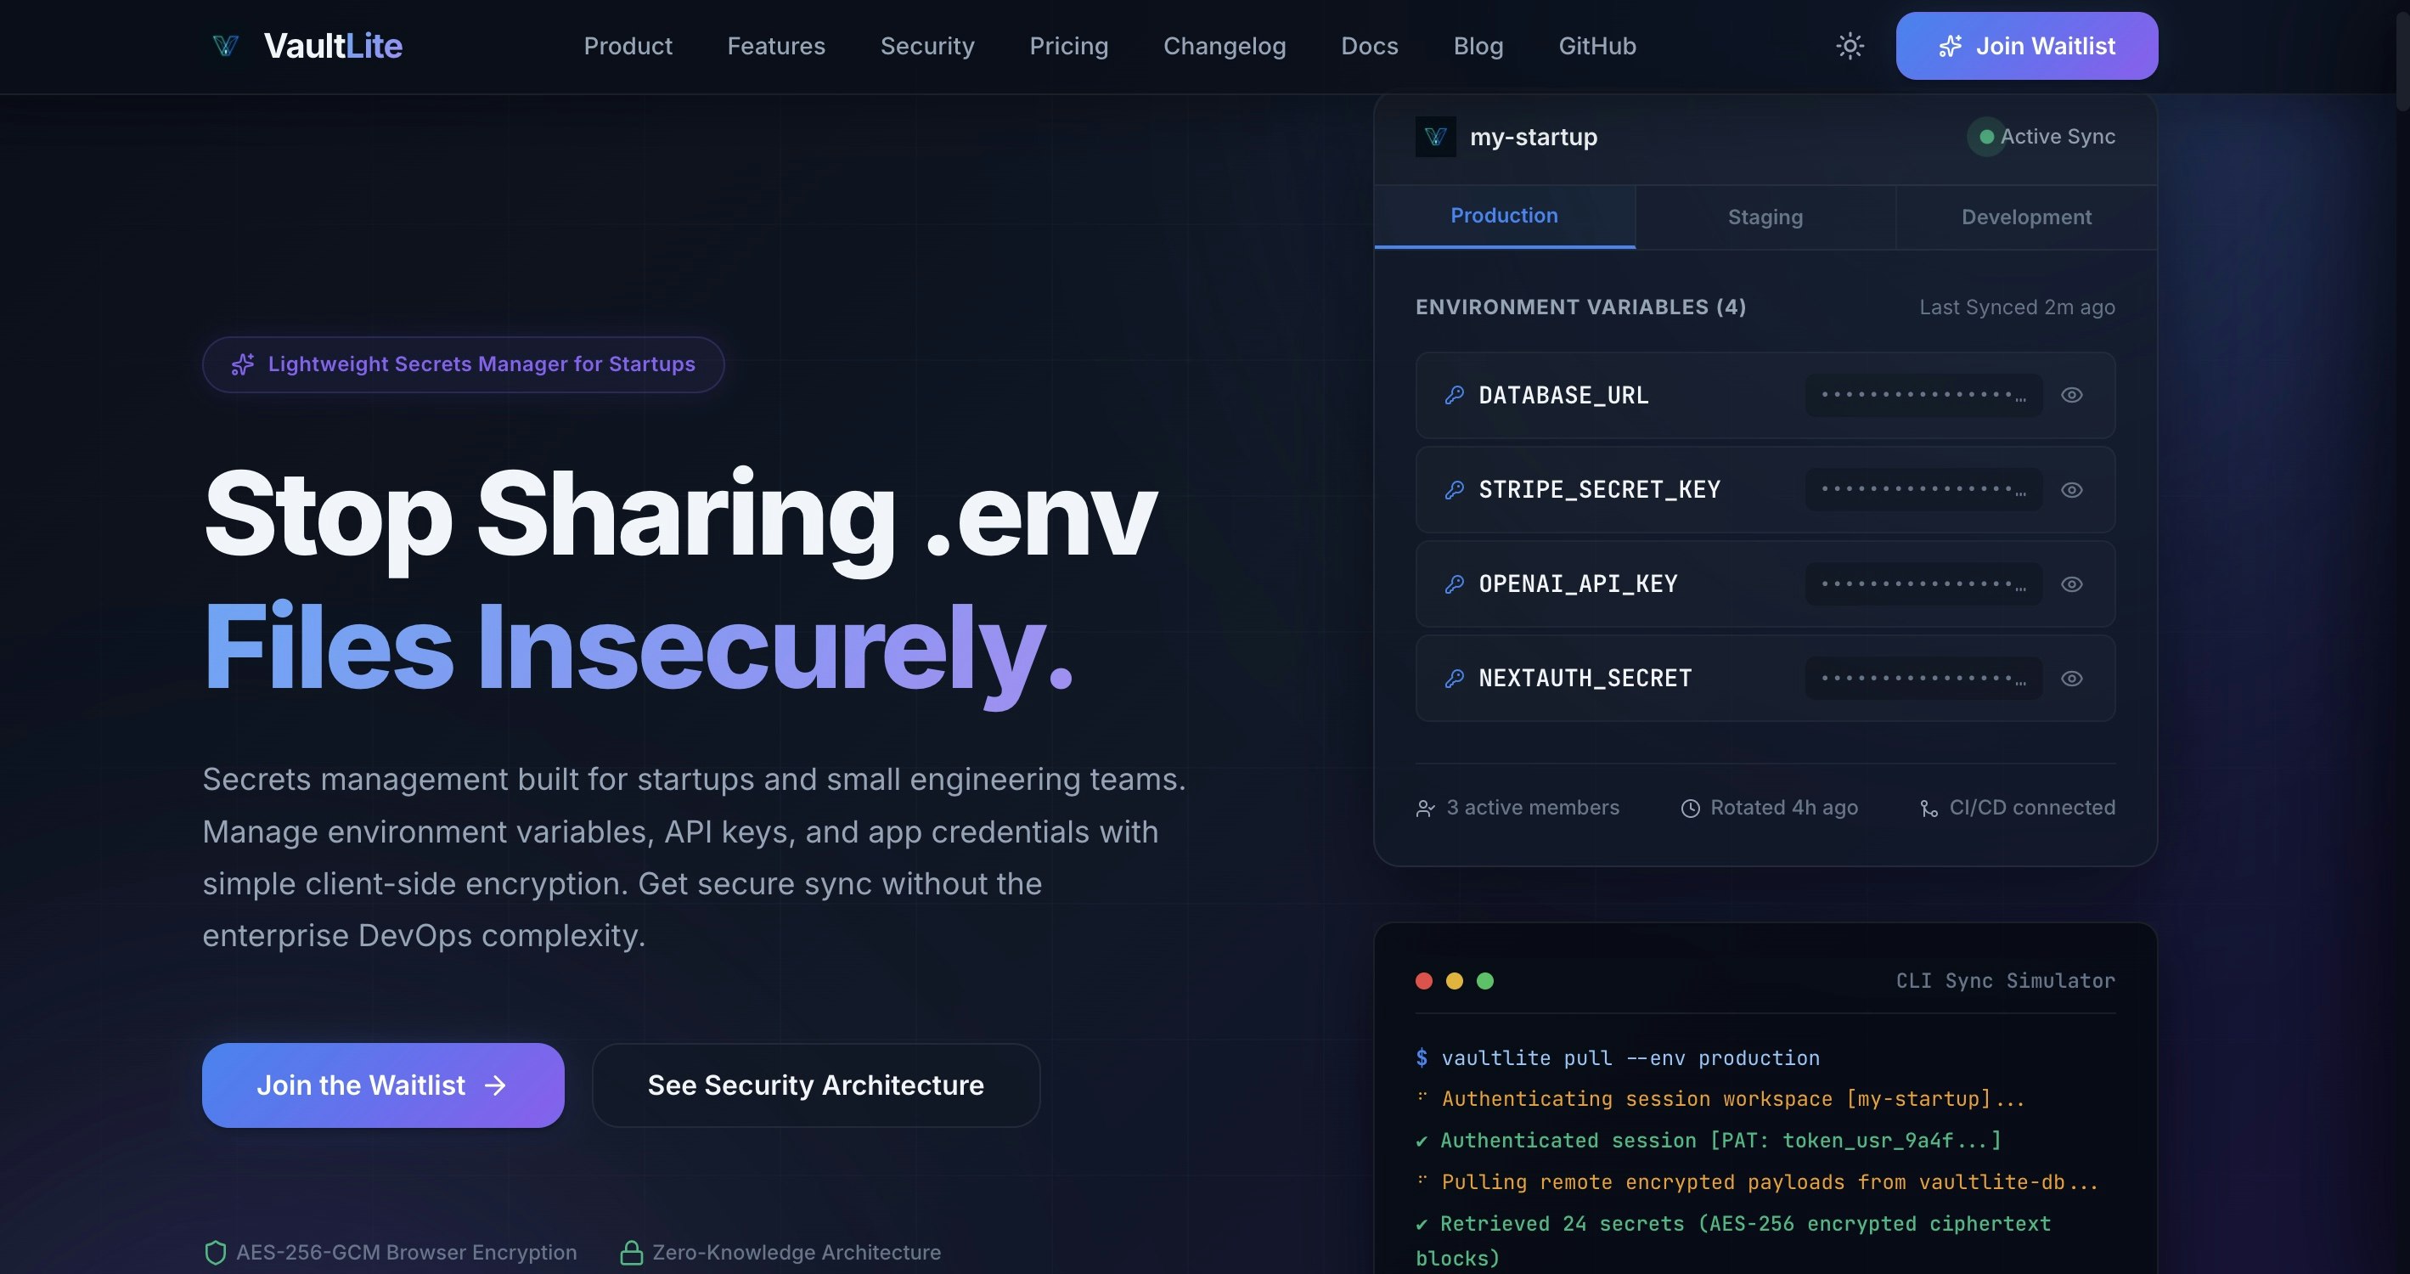Click the OPENAI_API_KEY variable name
Viewport: 2410px width, 1274px height.
(1577, 583)
